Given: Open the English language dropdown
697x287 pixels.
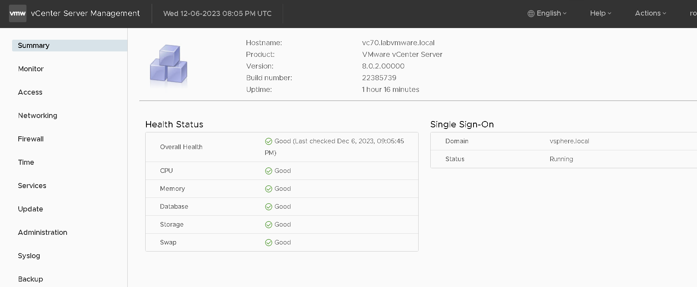Looking at the screenshot, I should pos(547,13).
